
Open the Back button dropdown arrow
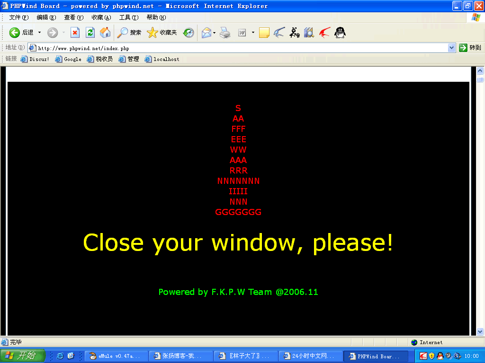pyautogui.click(x=40, y=33)
